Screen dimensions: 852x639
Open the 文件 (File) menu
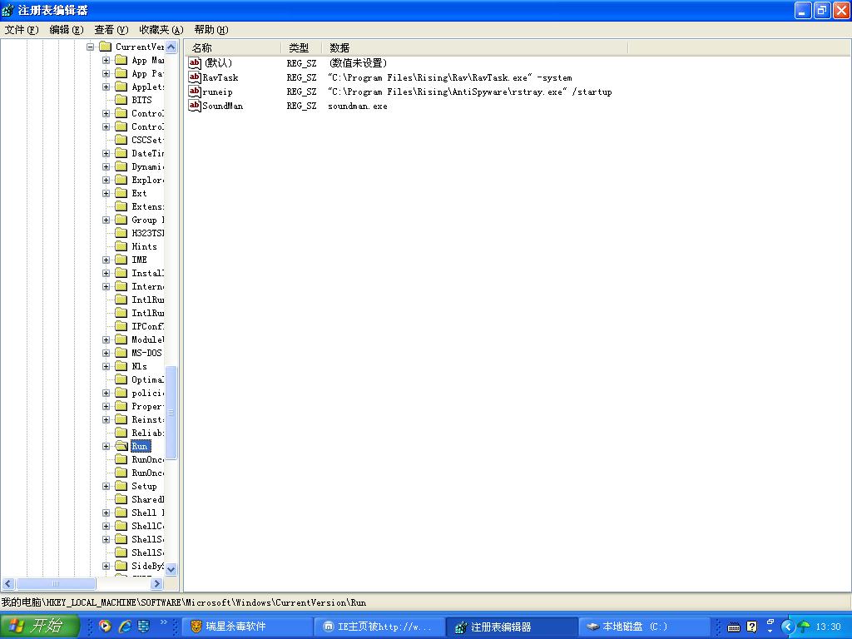[x=21, y=30]
